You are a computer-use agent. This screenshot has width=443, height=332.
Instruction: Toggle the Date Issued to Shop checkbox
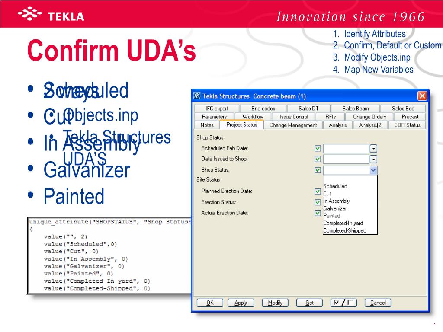pos(318,159)
